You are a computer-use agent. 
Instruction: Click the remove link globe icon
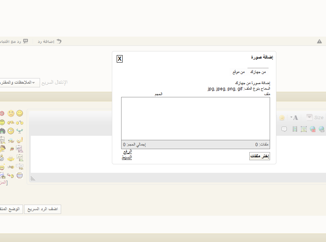[313, 129]
